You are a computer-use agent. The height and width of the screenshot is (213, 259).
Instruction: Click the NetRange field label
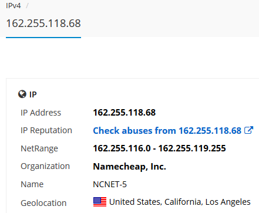[39, 148]
